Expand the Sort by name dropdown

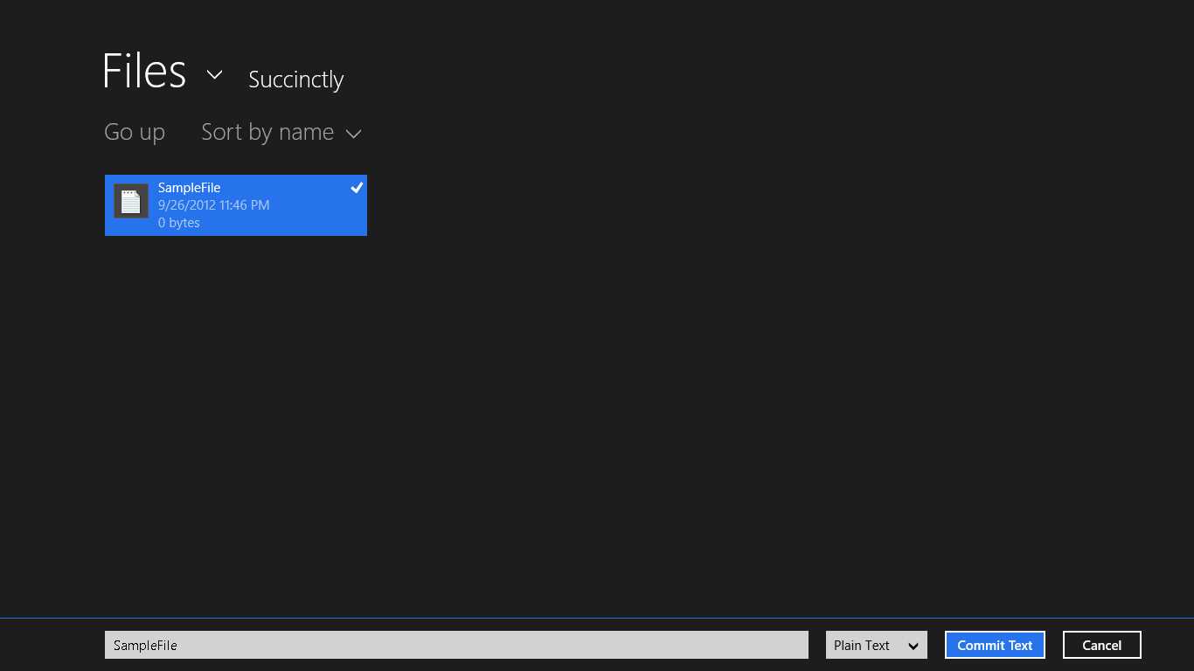[x=354, y=133]
